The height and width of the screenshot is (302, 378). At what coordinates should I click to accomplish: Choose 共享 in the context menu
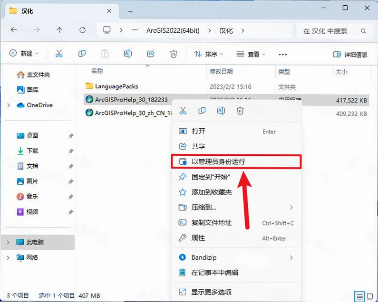tap(236, 146)
